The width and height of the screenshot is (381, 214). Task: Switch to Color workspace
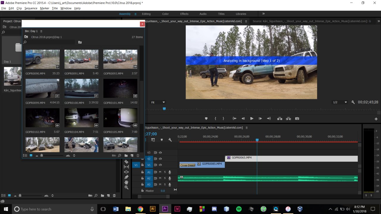(x=165, y=14)
